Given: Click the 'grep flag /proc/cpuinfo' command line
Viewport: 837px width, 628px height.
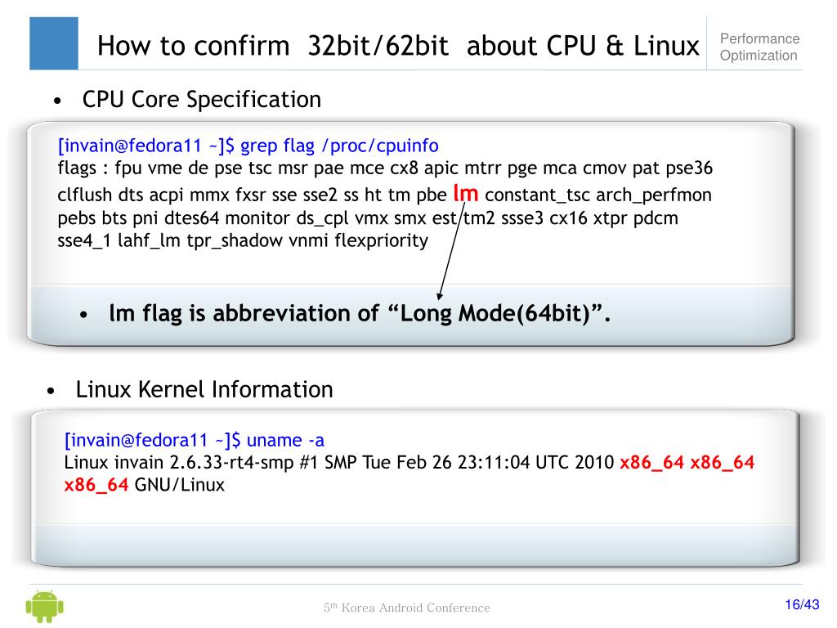Looking at the screenshot, I should [x=248, y=146].
